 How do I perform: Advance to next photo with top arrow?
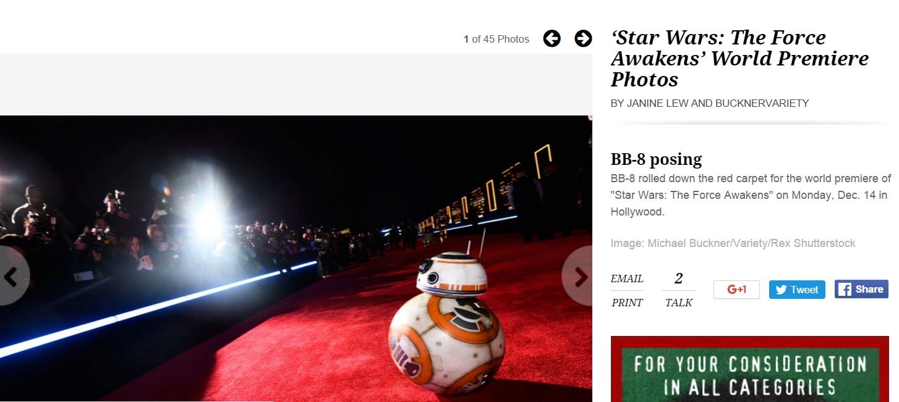(x=583, y=39)
